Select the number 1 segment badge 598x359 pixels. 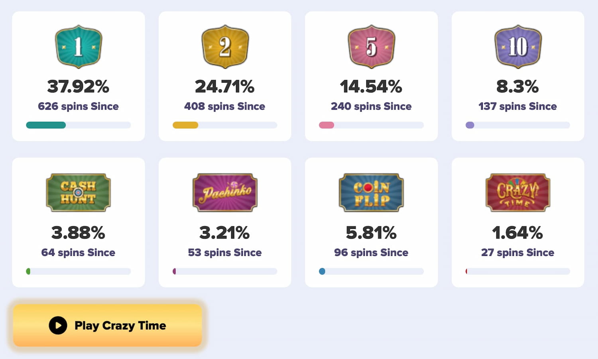click(x=79, y=46)
